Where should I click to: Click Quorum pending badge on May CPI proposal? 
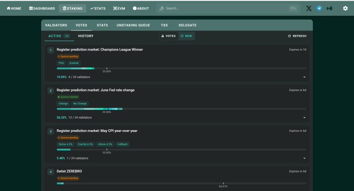click(68, 137)
